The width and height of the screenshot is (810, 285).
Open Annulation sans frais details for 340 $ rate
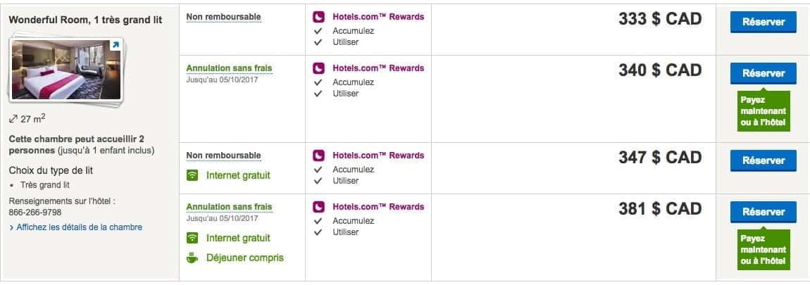point(229,68)
